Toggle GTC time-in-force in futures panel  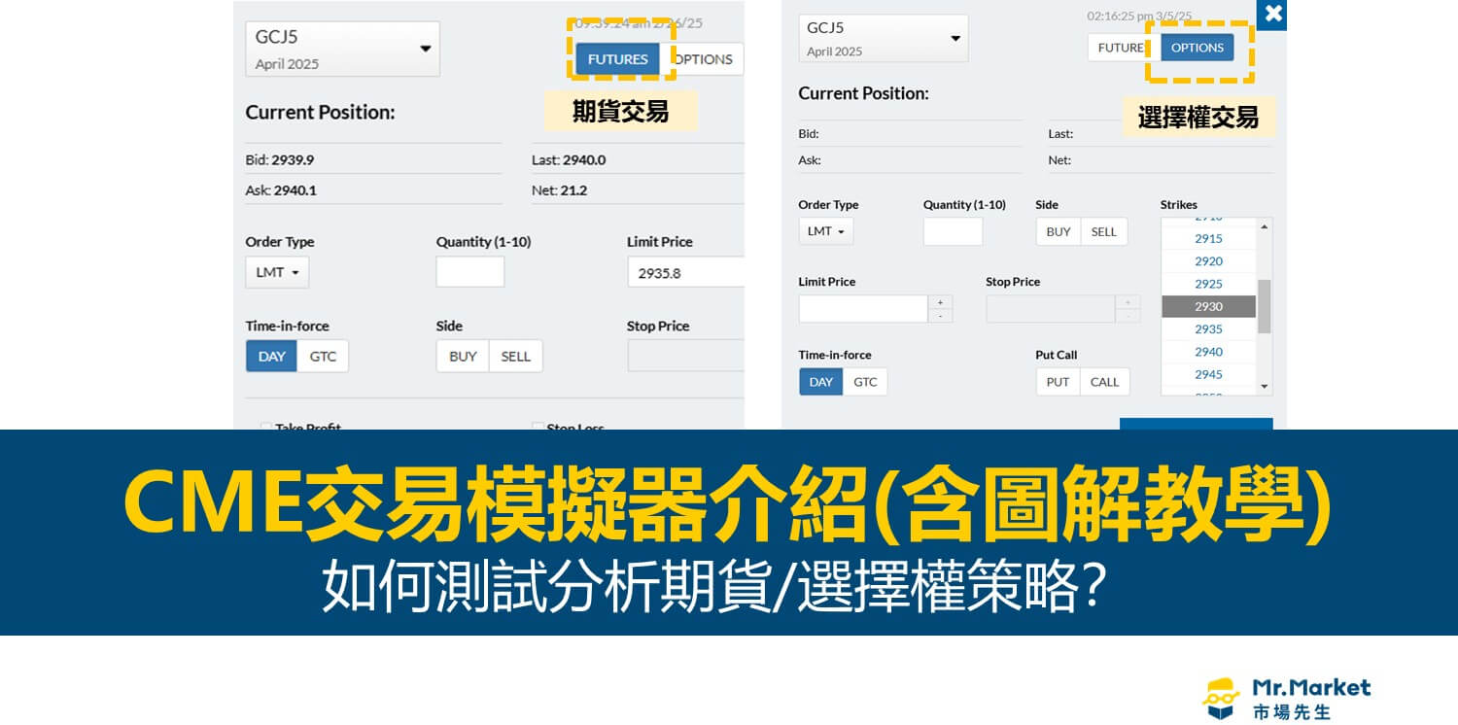(323, 356)
